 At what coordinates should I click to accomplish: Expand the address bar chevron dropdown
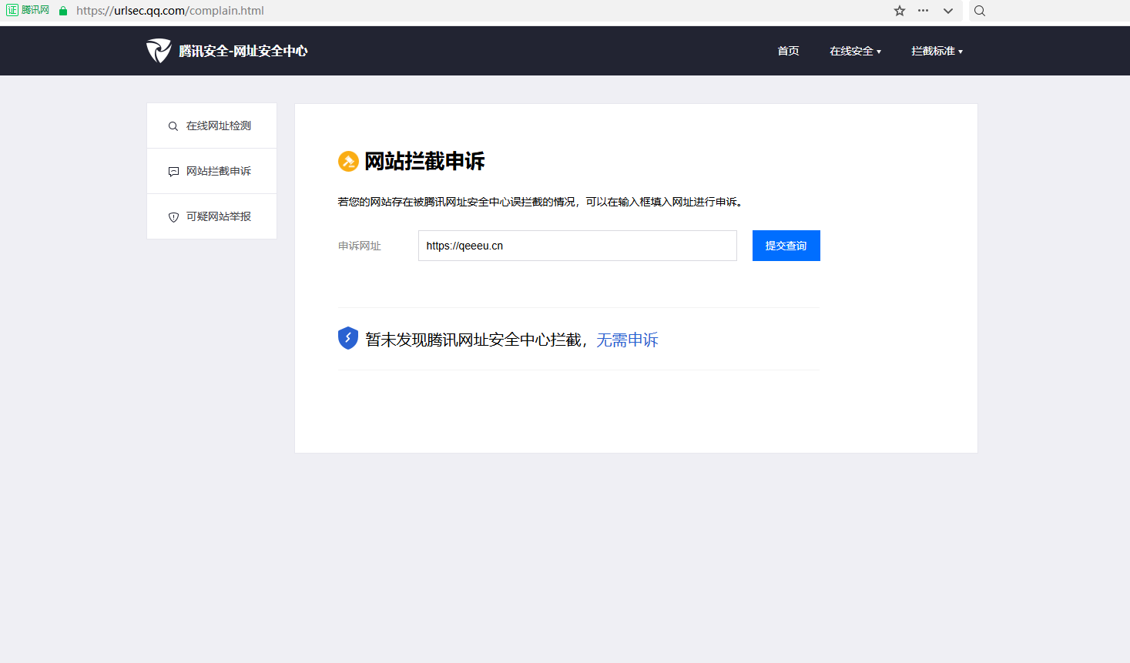[x=948, y=11]
